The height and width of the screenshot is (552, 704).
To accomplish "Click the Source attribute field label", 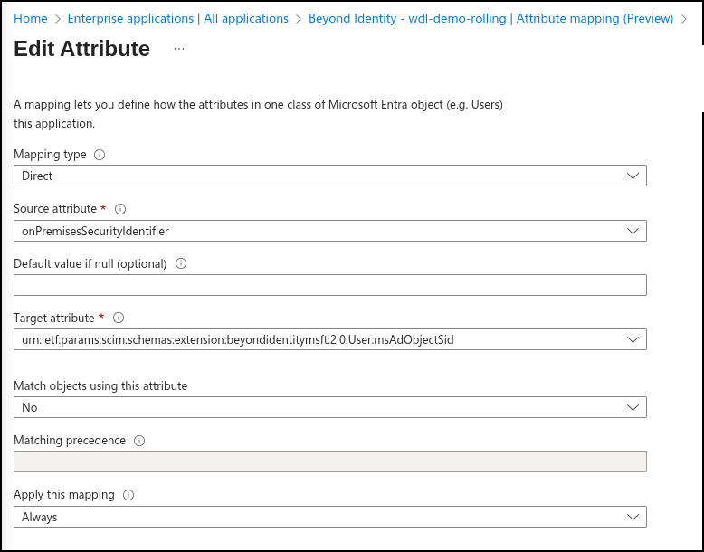I will coord(55,209).
